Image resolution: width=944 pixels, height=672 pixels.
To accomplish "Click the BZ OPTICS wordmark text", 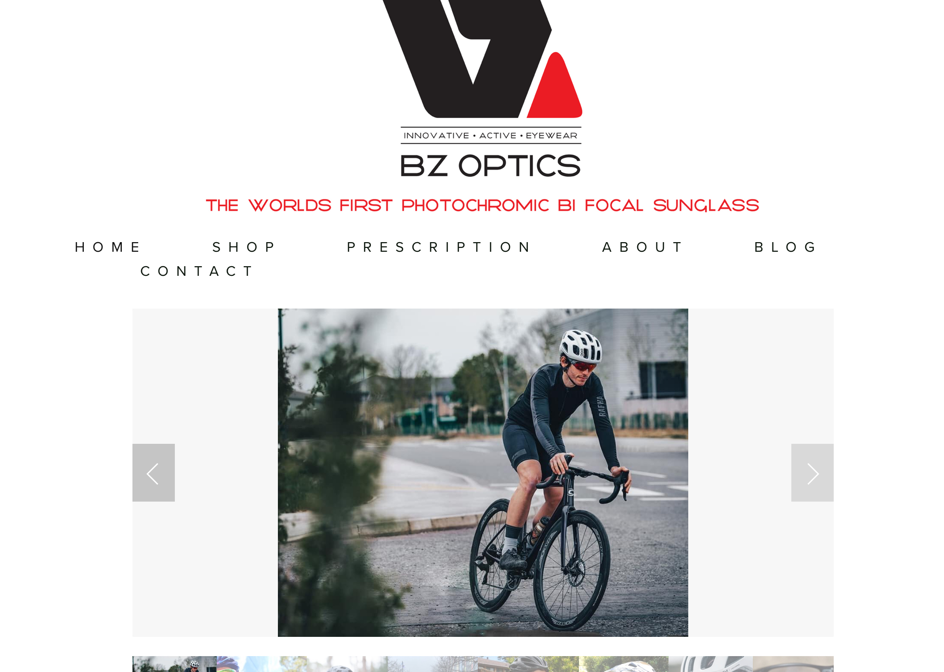I will pos(490,166).
